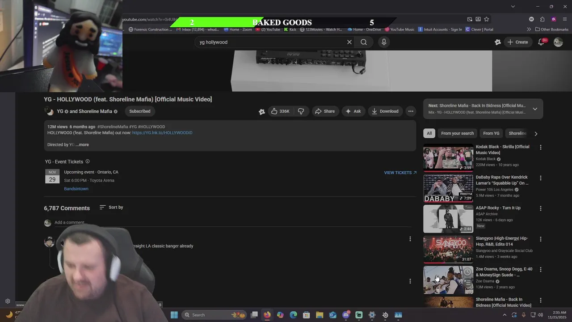The image size is (572, 322).
Task: Open menu for Kodak Black Skrilla
Action: [541, 147]
